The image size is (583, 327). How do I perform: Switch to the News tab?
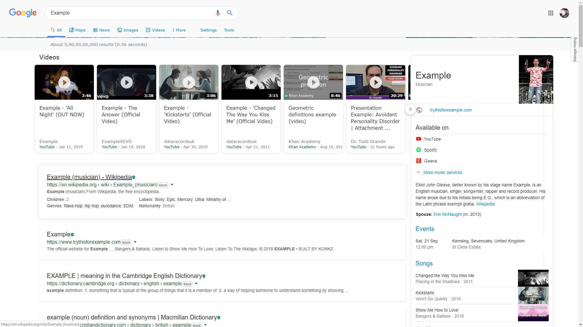[101, 30]
